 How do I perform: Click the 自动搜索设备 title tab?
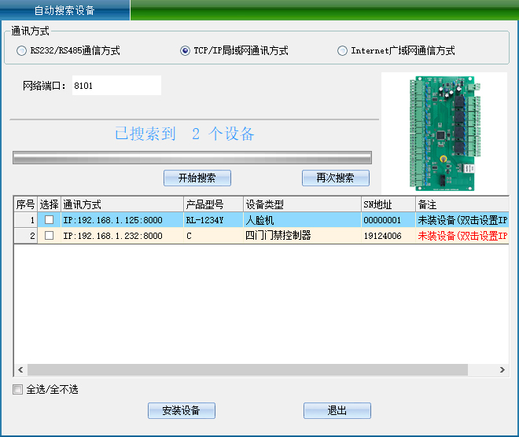pos(64,10)
